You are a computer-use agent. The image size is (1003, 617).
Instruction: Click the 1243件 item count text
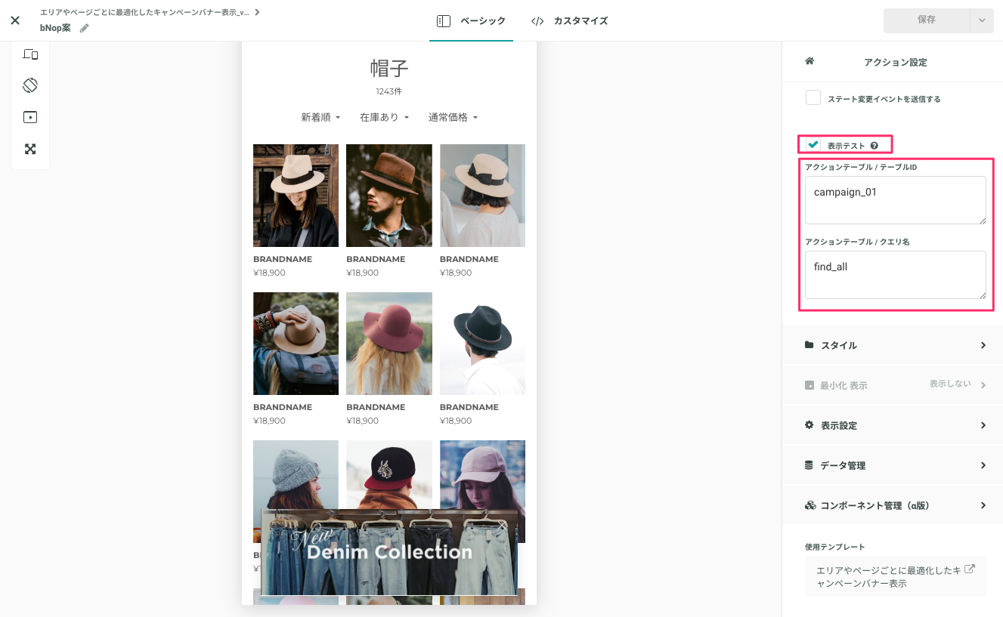pyautogui.click(x=389, y=91)
